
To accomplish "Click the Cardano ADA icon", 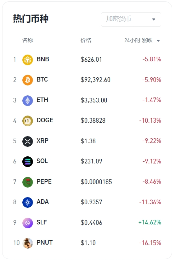I will [28, 202].
